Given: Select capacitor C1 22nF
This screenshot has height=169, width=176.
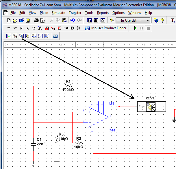Looking at the screenshot, I should 33,144.
